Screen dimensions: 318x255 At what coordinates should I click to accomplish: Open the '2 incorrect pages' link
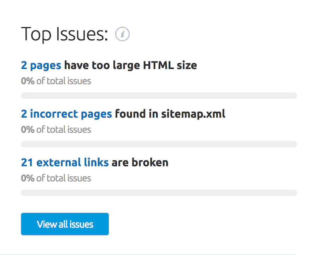pyautogui.click(x=66, y=114)
